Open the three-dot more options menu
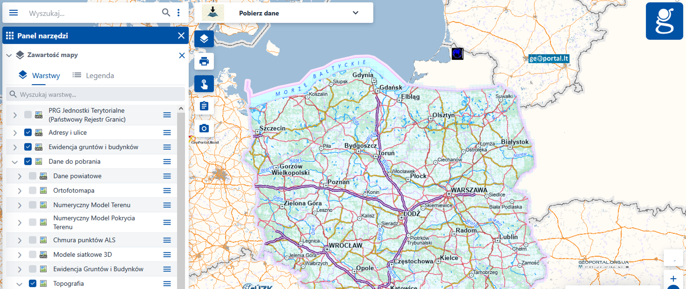 pos(178,13)
